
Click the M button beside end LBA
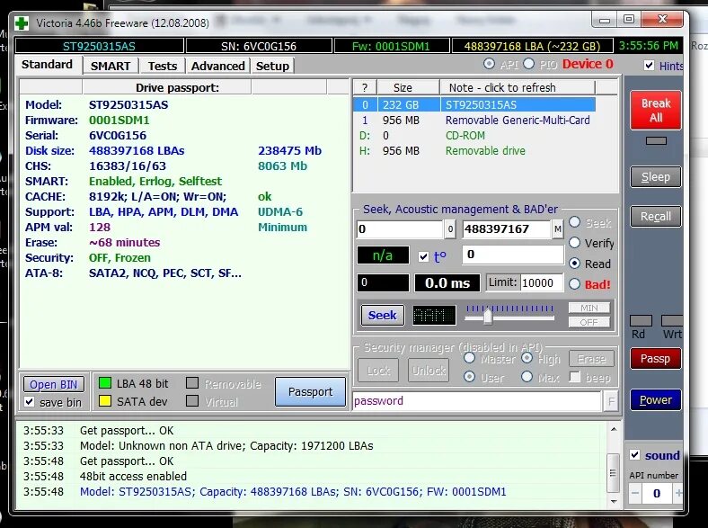click(558, 229)
